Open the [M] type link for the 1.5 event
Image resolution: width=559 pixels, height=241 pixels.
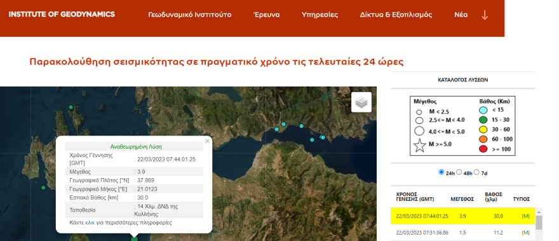point(525,233)
